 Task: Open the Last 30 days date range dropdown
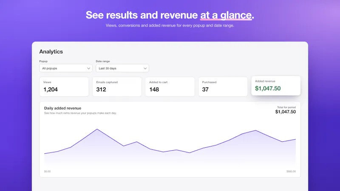(x=122, y=68)
